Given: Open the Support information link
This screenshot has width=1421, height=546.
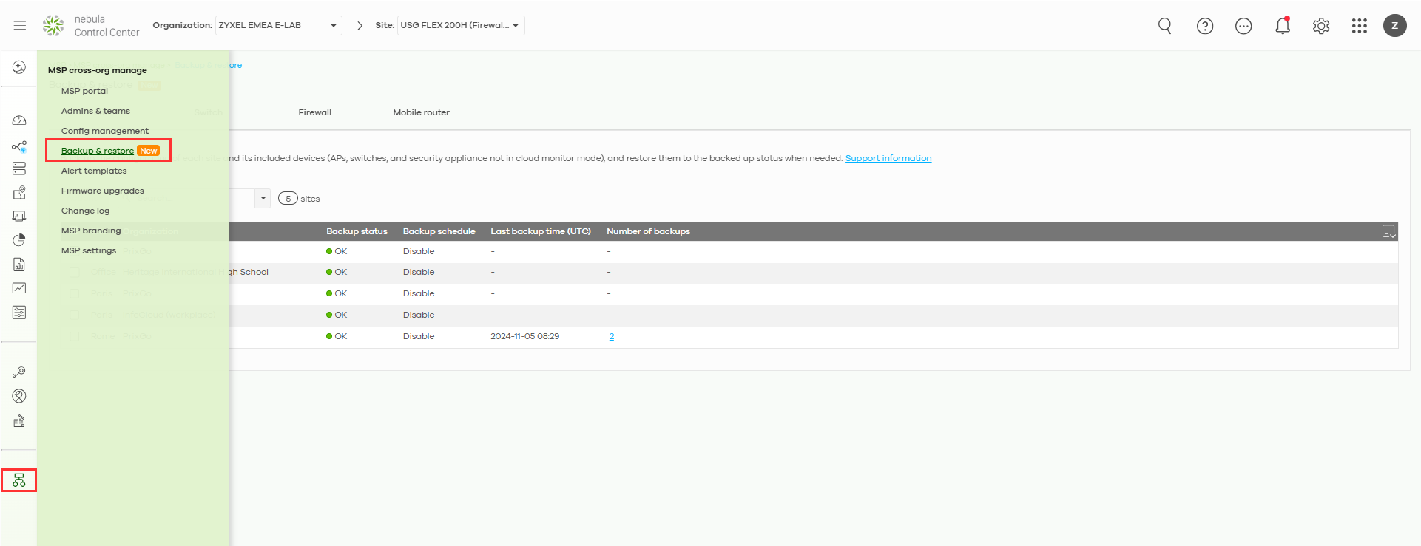Looking at the screenshot, I should point(888,158).
